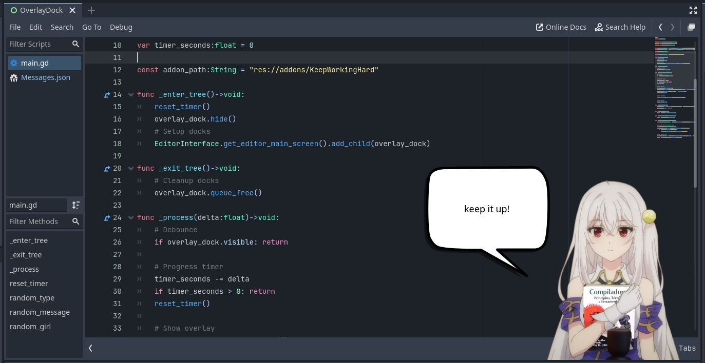Screen dimensions: 705x363
Task: Open the Go To menu
Action: tap(91, 27)
